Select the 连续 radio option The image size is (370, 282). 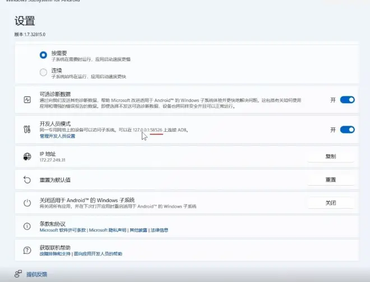[43, 72]
